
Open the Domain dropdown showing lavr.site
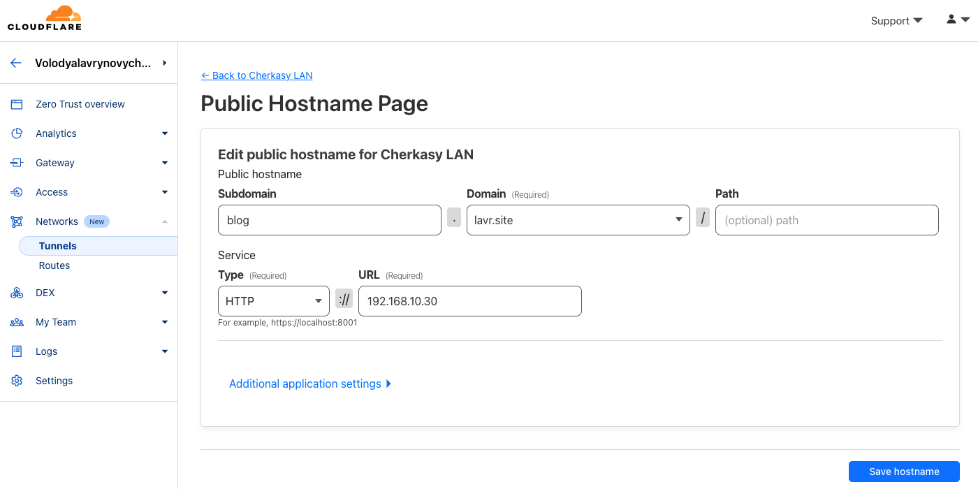[x=578, y=220]
